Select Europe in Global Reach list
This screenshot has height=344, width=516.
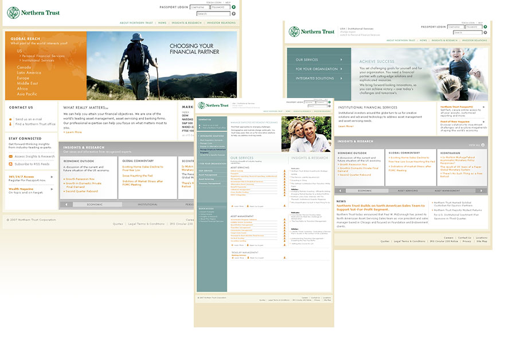[x=23, y=78]
